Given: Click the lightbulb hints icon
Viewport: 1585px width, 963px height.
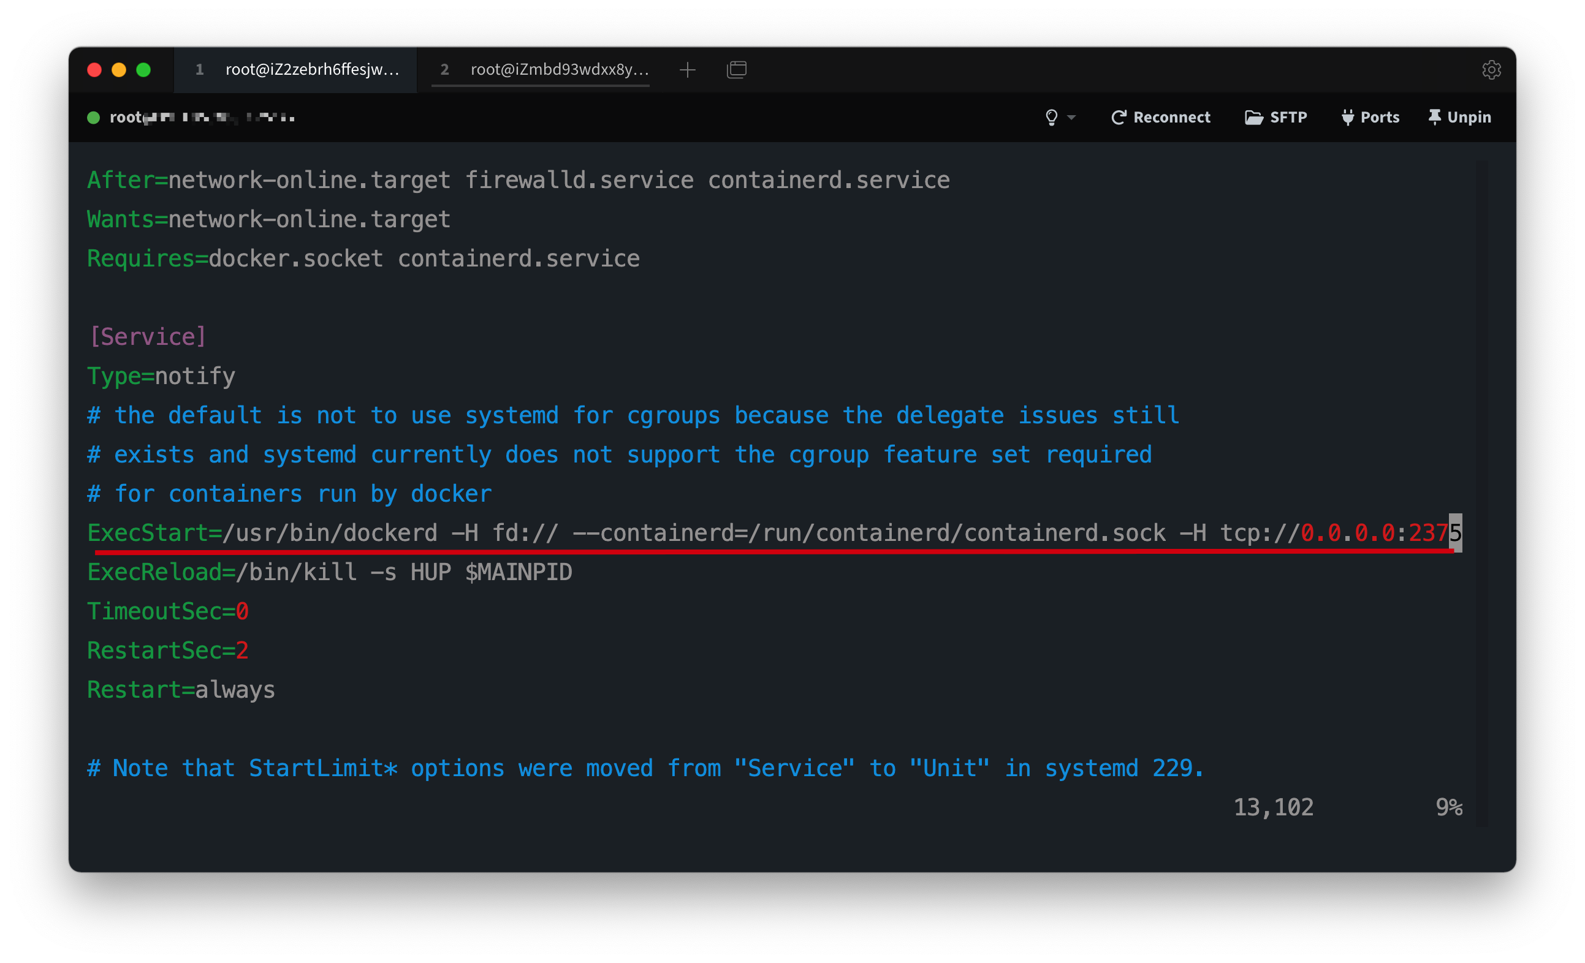Looking at the screenshot, I should click(1051, 117).
